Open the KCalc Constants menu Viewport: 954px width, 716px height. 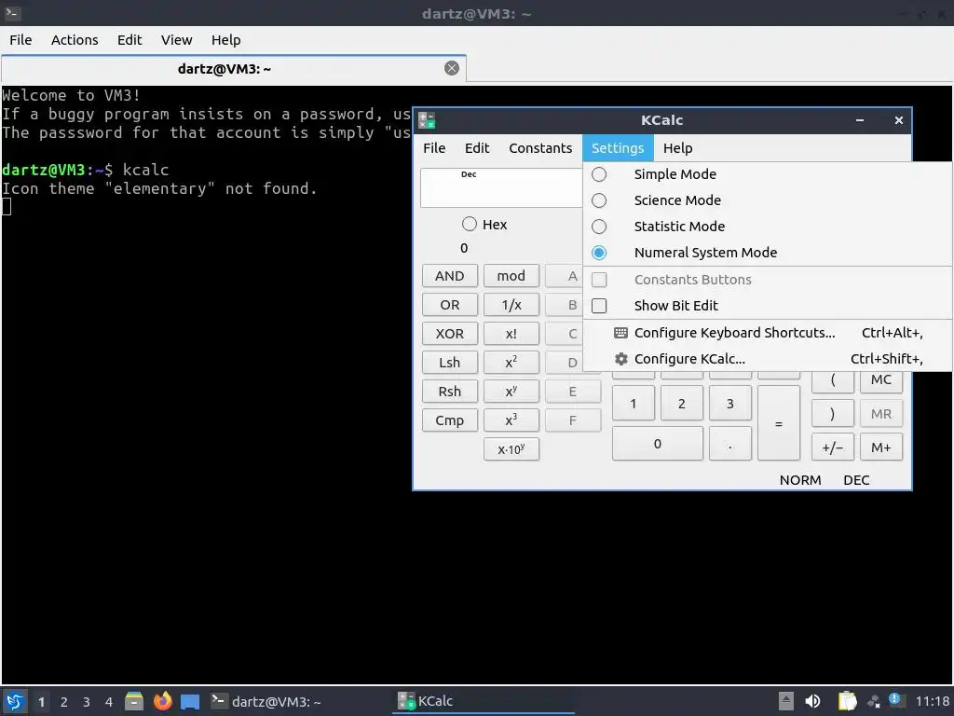click(540, 148)
